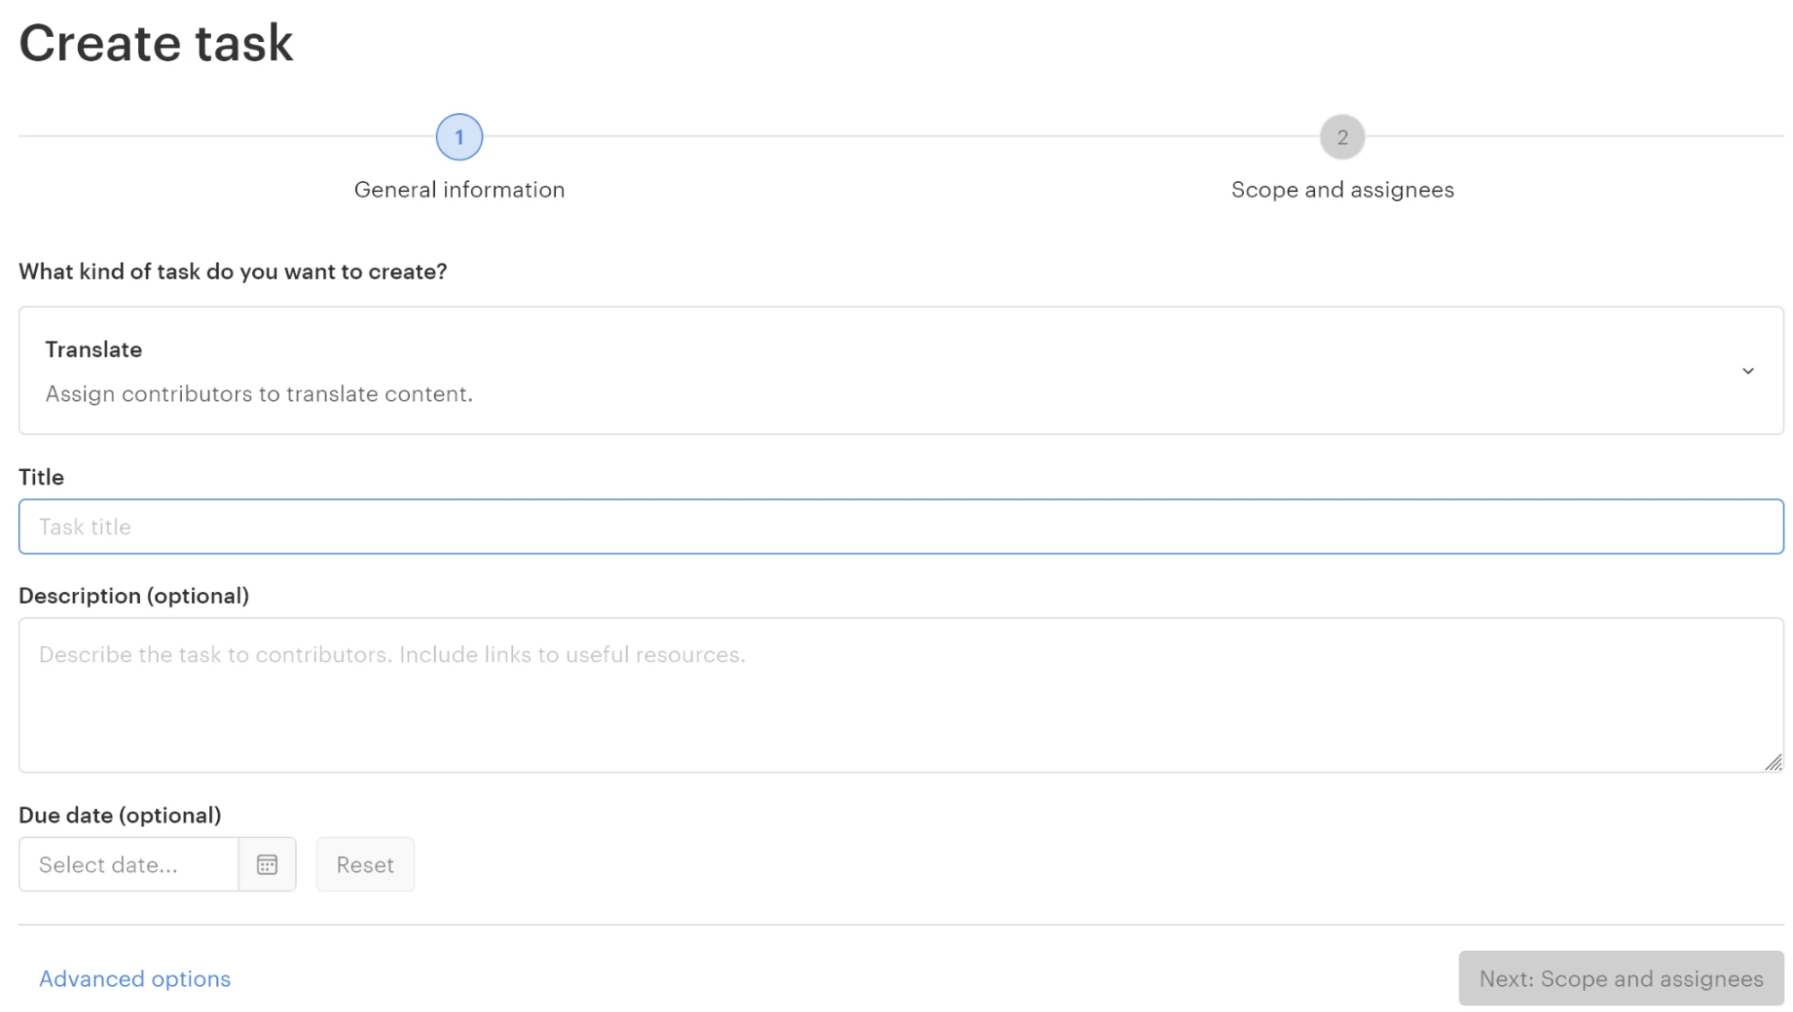Click Next: Scope and assignees button
Screen dimensions: 1793x1012
(x=1620, y=978)
